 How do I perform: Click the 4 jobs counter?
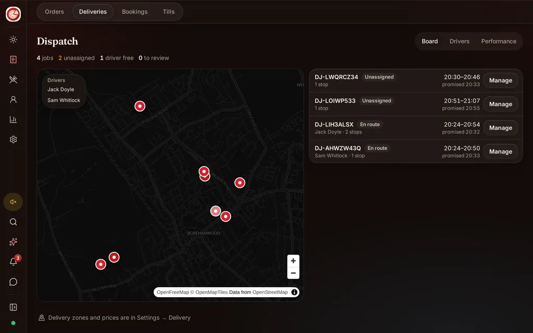pyautogui.click(x=45, y=58)
